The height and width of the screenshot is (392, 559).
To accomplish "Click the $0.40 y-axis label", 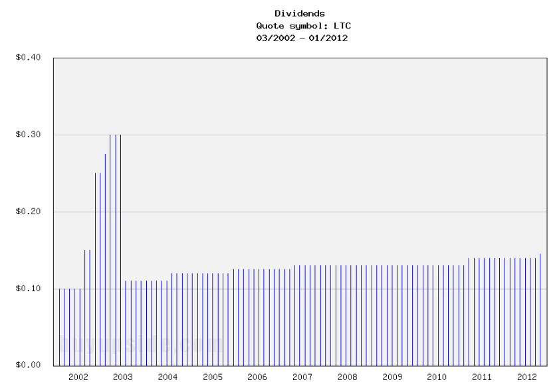I will click(28, 57).
